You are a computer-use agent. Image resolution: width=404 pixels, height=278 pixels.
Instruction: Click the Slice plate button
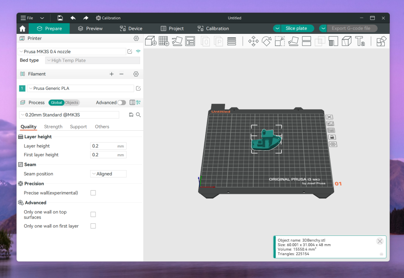tap(296, 28)
